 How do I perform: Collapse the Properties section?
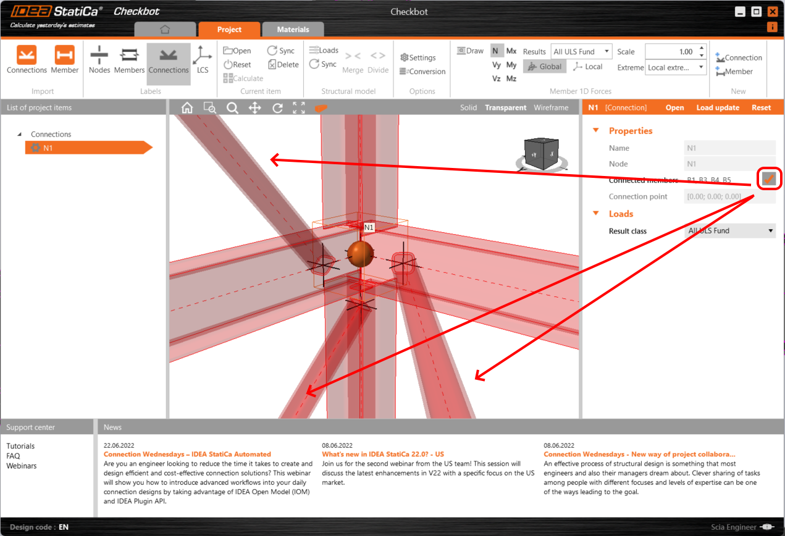tap(596, 131)
